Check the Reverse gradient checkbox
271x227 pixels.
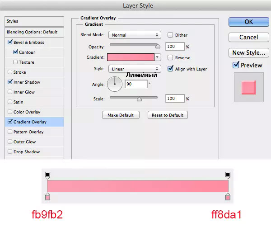coord(170,57)
